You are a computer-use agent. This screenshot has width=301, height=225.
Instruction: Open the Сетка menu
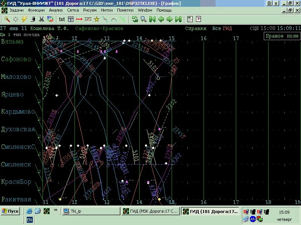click(x=73, y=10)
